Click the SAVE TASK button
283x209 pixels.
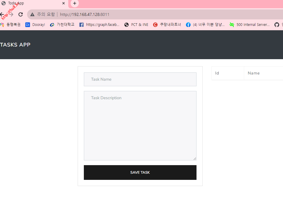click(x=140, y=172)
